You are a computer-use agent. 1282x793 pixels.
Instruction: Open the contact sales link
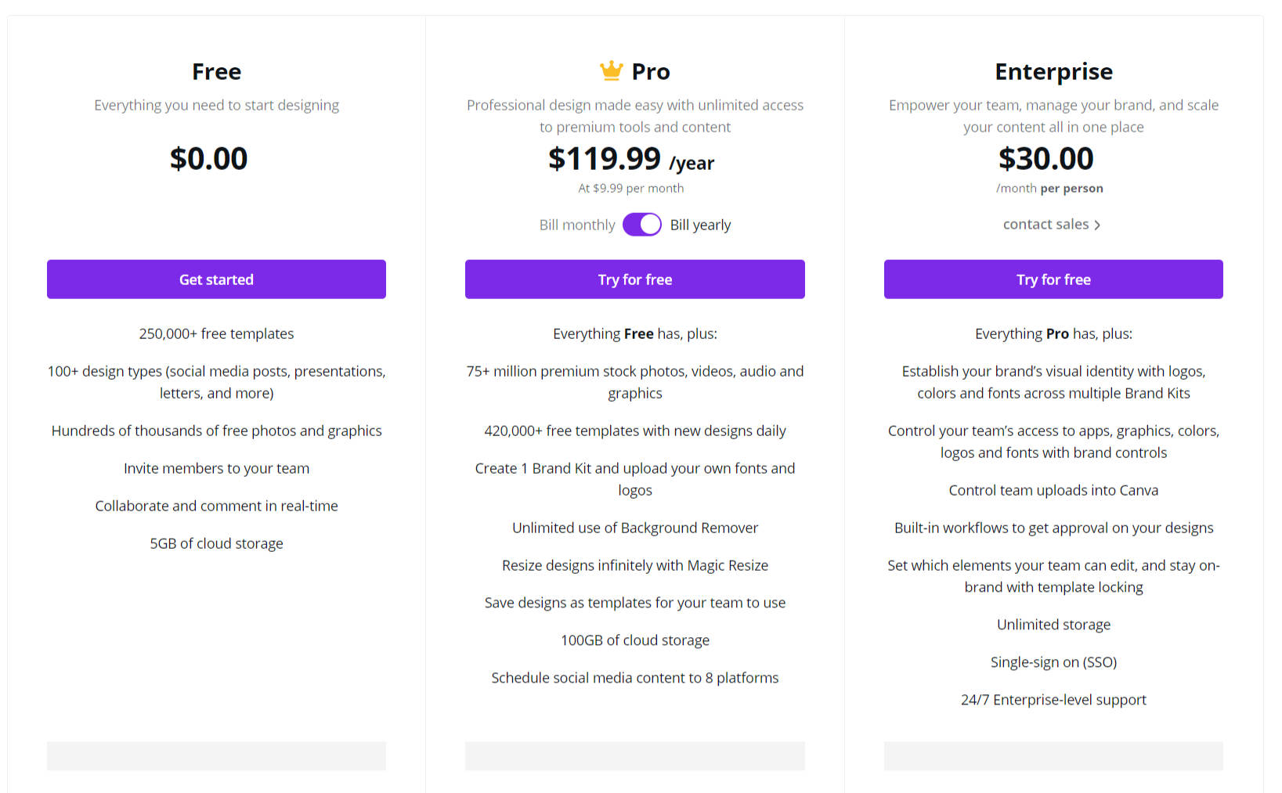tap(1045, 225)
